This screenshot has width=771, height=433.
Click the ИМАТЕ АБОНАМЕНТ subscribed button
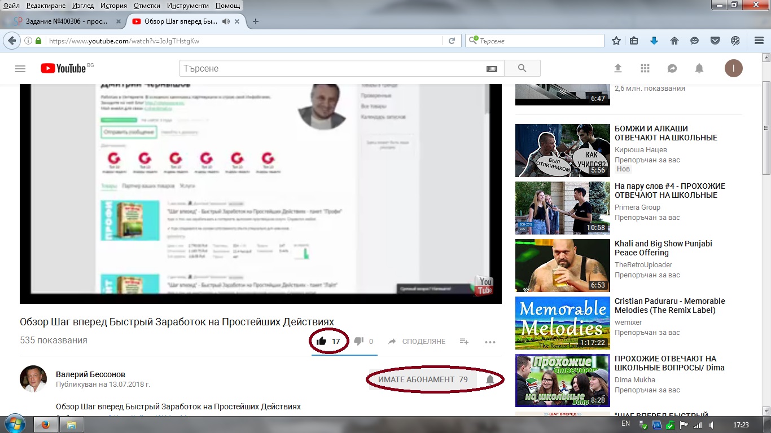coord(423,379)
